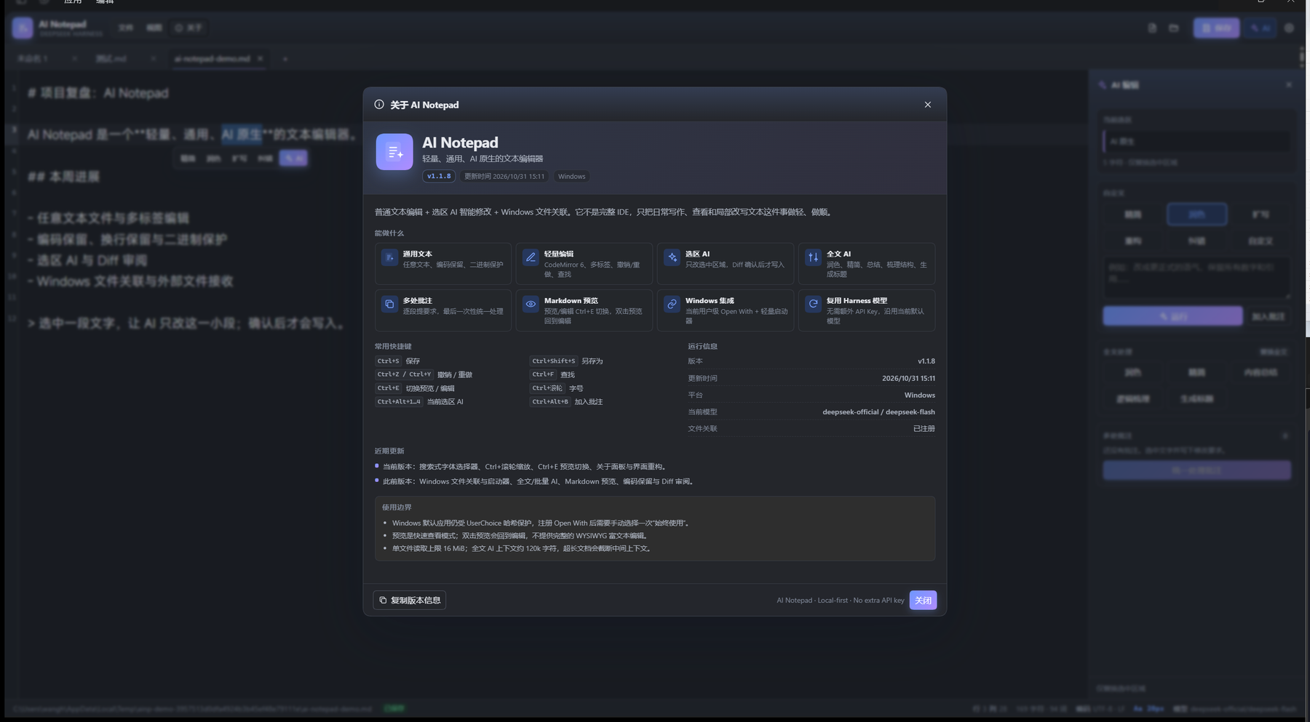Click the 已注册 file association value
This screenshot has width=1310, height=722.
pos(924,428)
